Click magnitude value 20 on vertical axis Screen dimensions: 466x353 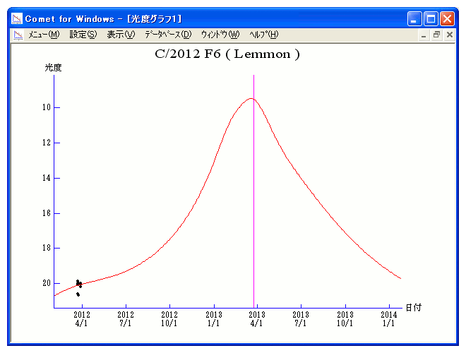[x=47, y=283]
